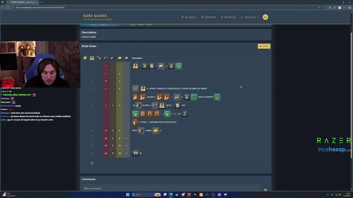The width and height of the screenshot is (353, 198).
Task: Click the gold column header icon
Action: [120, 58]
